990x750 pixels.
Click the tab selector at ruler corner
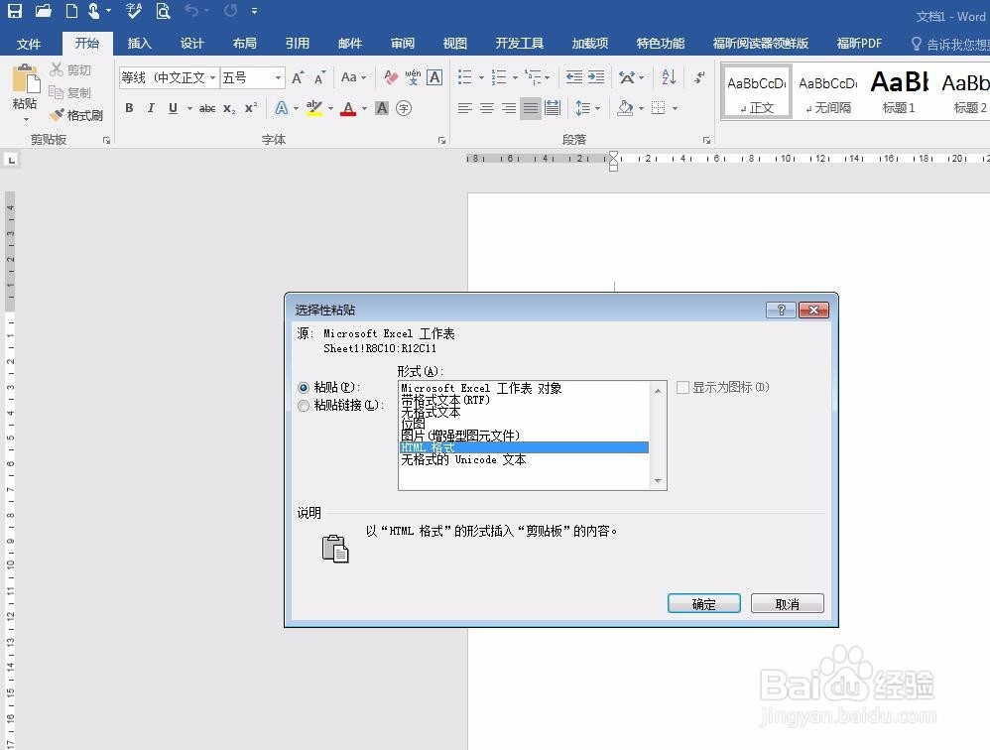[11, 161]
